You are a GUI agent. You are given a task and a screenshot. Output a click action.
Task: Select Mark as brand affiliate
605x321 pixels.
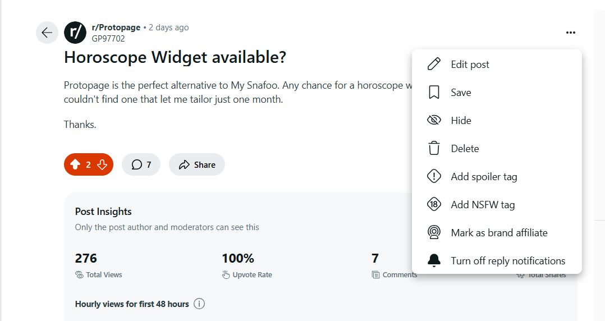point(497,233)
